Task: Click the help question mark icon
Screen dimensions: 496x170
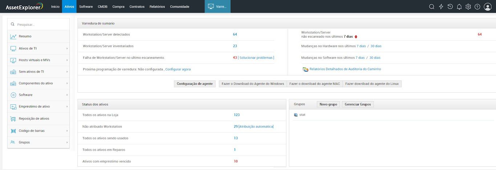Action: pos(477,7)
